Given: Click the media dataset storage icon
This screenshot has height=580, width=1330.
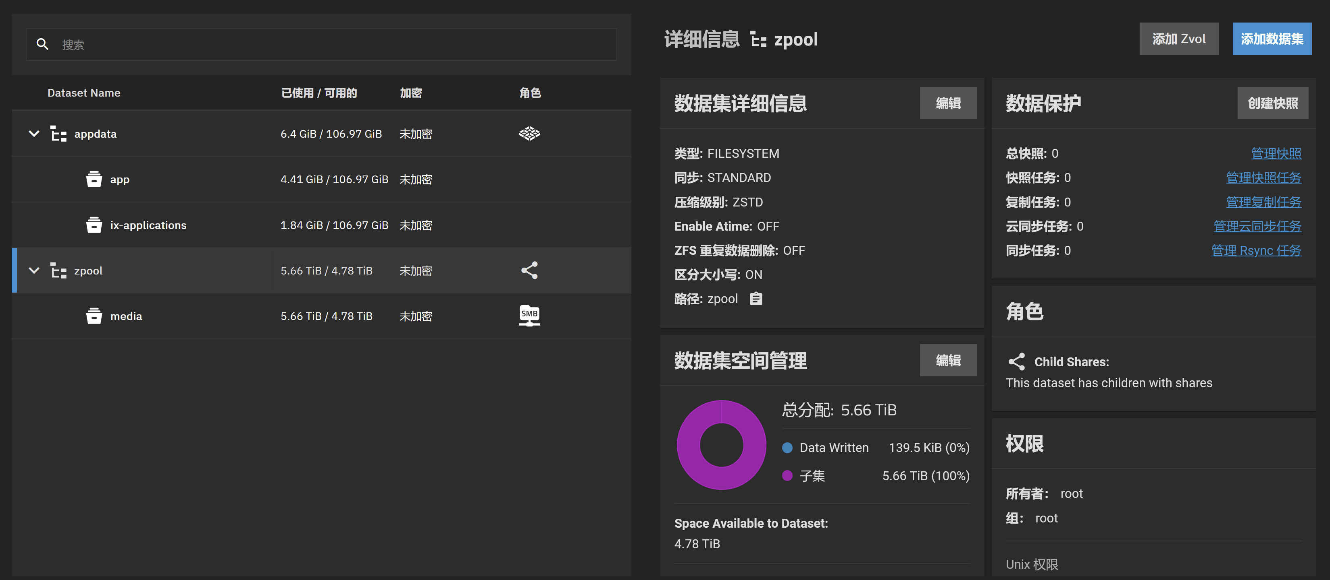Looking at the screenshot, I should 94,316.
